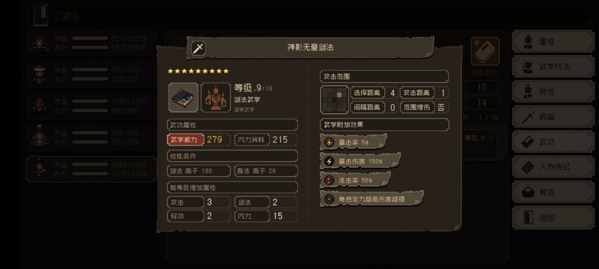Viewport: 599px width, 269px height.
Task: Open the 特性 traits menu
Action: tap(553, 92)
